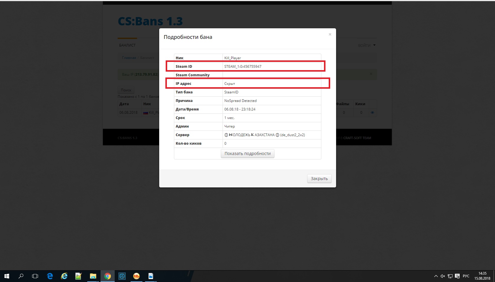Click the 'Сервер' row label
This screenshot has height=282, width=495.
pos(182,135)
